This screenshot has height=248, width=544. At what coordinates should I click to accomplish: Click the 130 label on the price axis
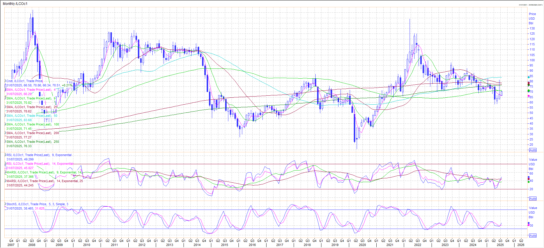click(x=532, y=28)
